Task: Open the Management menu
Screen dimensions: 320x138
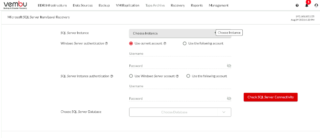Action: pos(219,6)
